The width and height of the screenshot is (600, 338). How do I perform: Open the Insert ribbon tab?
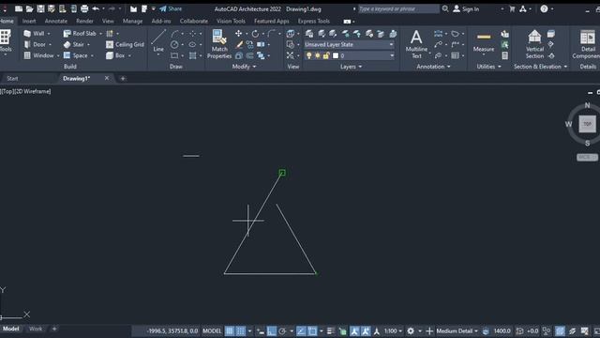click(x=29, y=21)
